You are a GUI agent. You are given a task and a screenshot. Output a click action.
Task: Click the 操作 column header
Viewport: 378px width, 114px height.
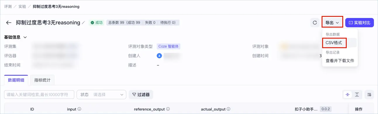359,109
